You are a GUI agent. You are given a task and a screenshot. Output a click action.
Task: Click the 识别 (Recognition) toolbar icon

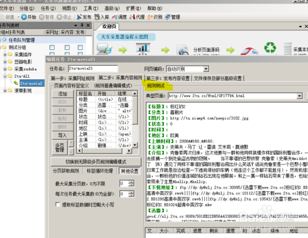pos(150,17)
